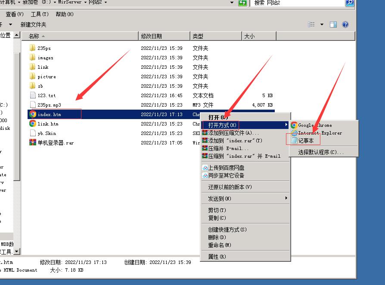
Task: Click the zb folder icon
Action: point(32,86)
